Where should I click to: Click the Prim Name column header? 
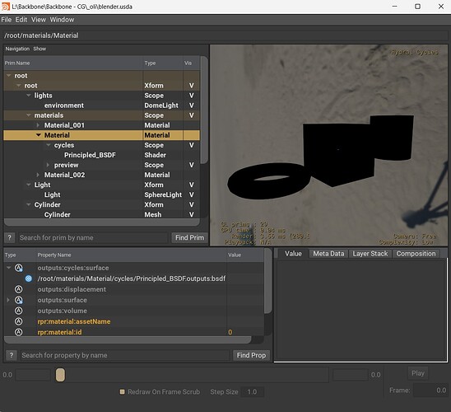click(x=73, y=63)
